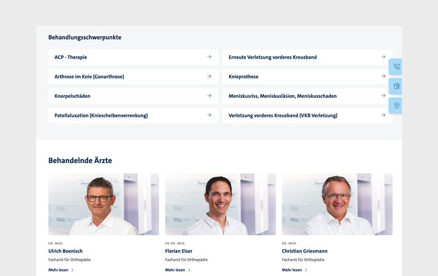Click the name Christian Griesmann
Viewport: 438px width, 276px height.
point(305,251)
